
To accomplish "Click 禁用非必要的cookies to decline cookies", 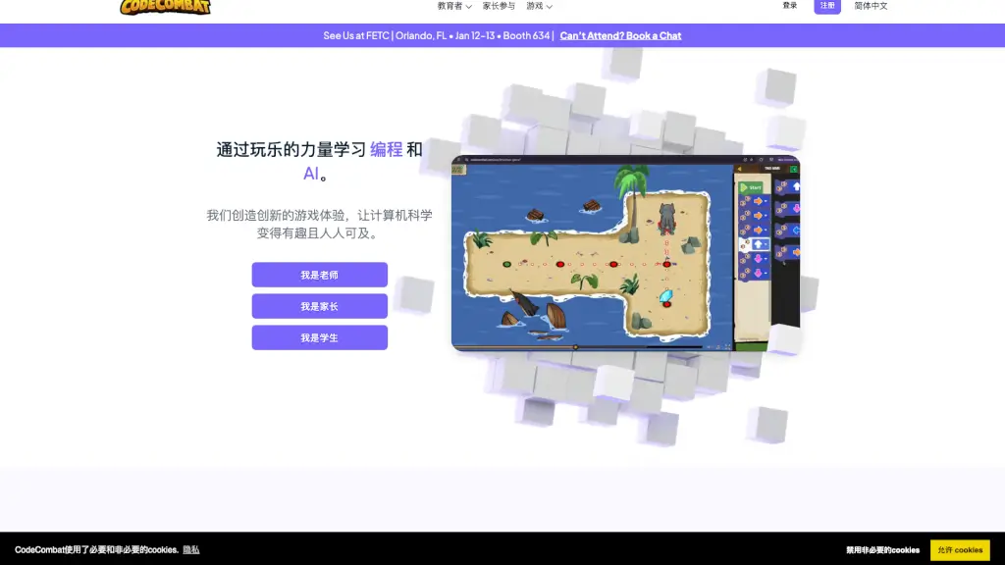I will (x=882, y=549).
